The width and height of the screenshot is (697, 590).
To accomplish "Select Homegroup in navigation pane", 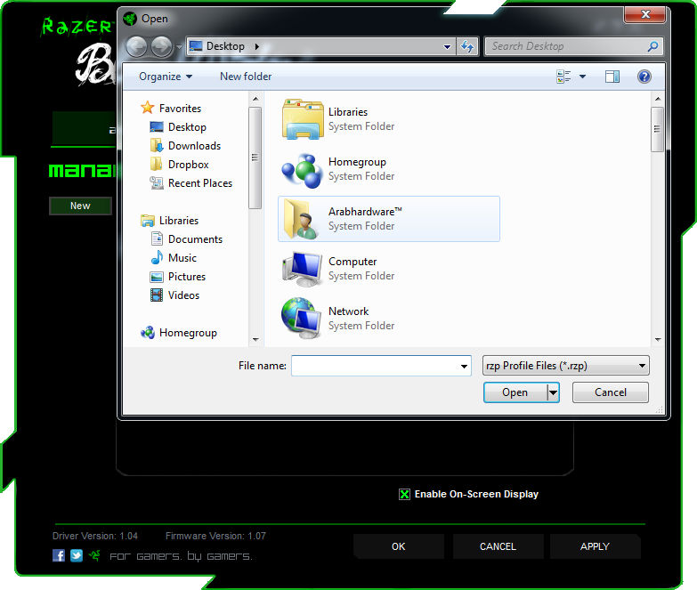I will click(x=188, y=333).
